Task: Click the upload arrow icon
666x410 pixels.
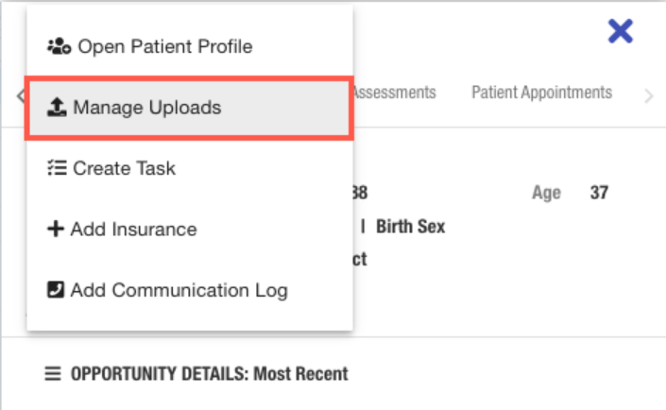Action: click(x=57, y=108)
